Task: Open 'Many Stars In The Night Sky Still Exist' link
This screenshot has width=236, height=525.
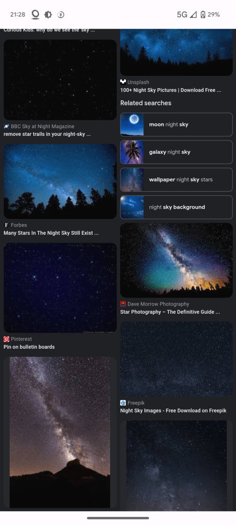Action: (x=51, y=233)
